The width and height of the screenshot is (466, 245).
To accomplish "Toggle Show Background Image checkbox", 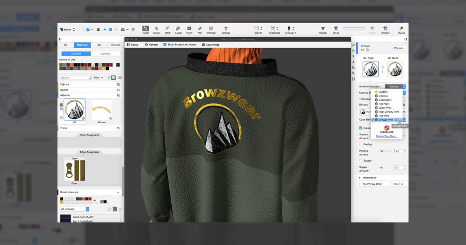I will (x=165, y=45).
